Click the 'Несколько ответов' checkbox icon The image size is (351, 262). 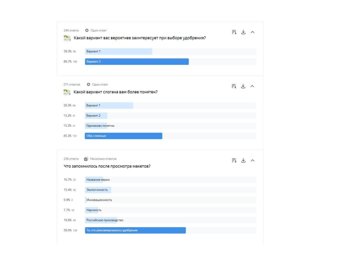point(86,159)
